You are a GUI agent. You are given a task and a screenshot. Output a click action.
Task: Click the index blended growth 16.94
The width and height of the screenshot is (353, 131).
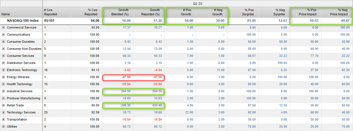coord(126,21)
